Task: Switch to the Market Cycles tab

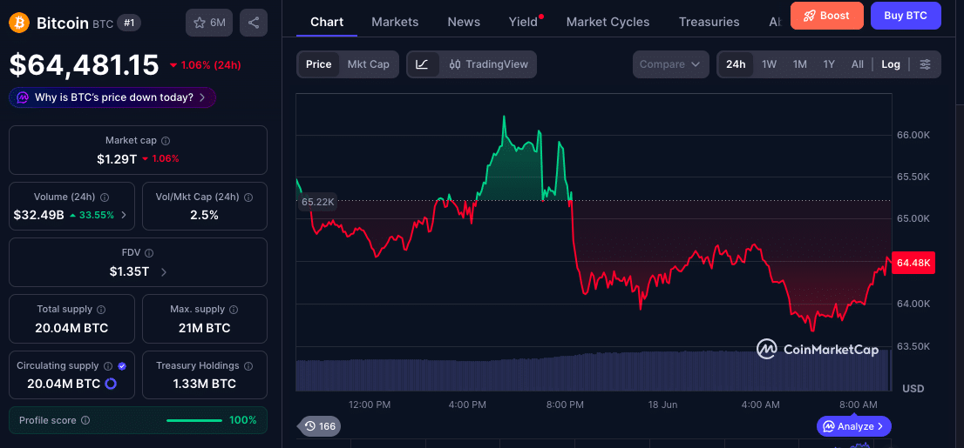Action: pyautogui.click(x=608, y=22)
